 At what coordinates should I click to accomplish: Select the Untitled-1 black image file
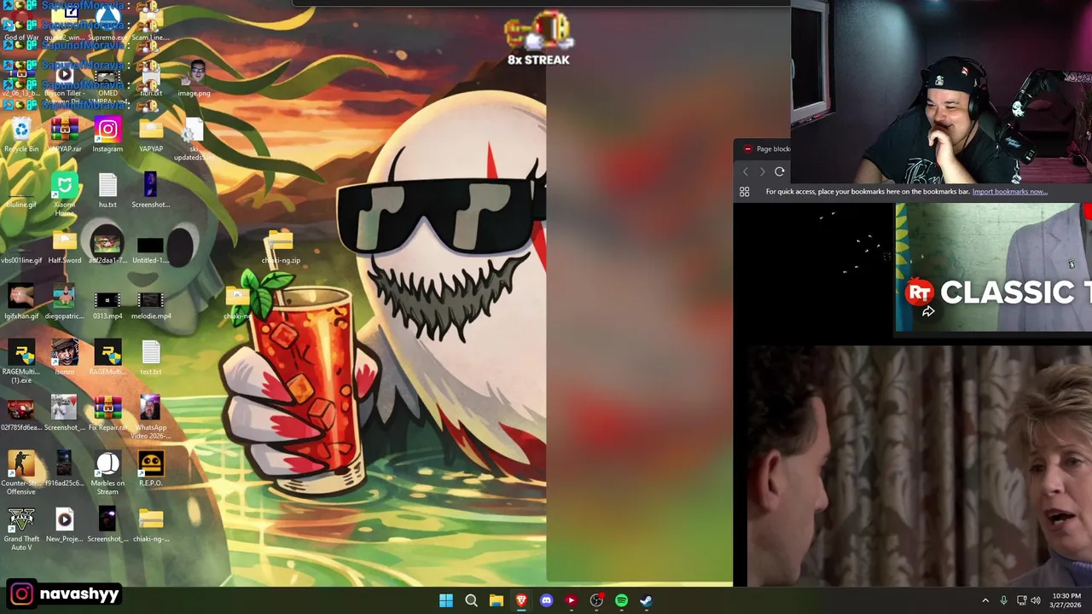[151, 247]
